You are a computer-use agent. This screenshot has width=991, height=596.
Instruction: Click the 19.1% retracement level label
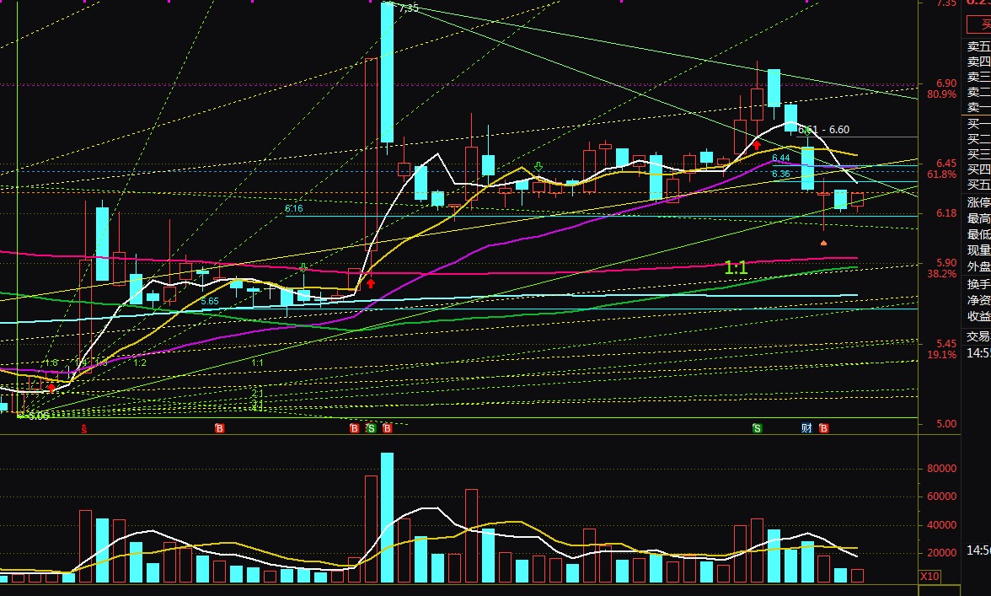[942, 355]
